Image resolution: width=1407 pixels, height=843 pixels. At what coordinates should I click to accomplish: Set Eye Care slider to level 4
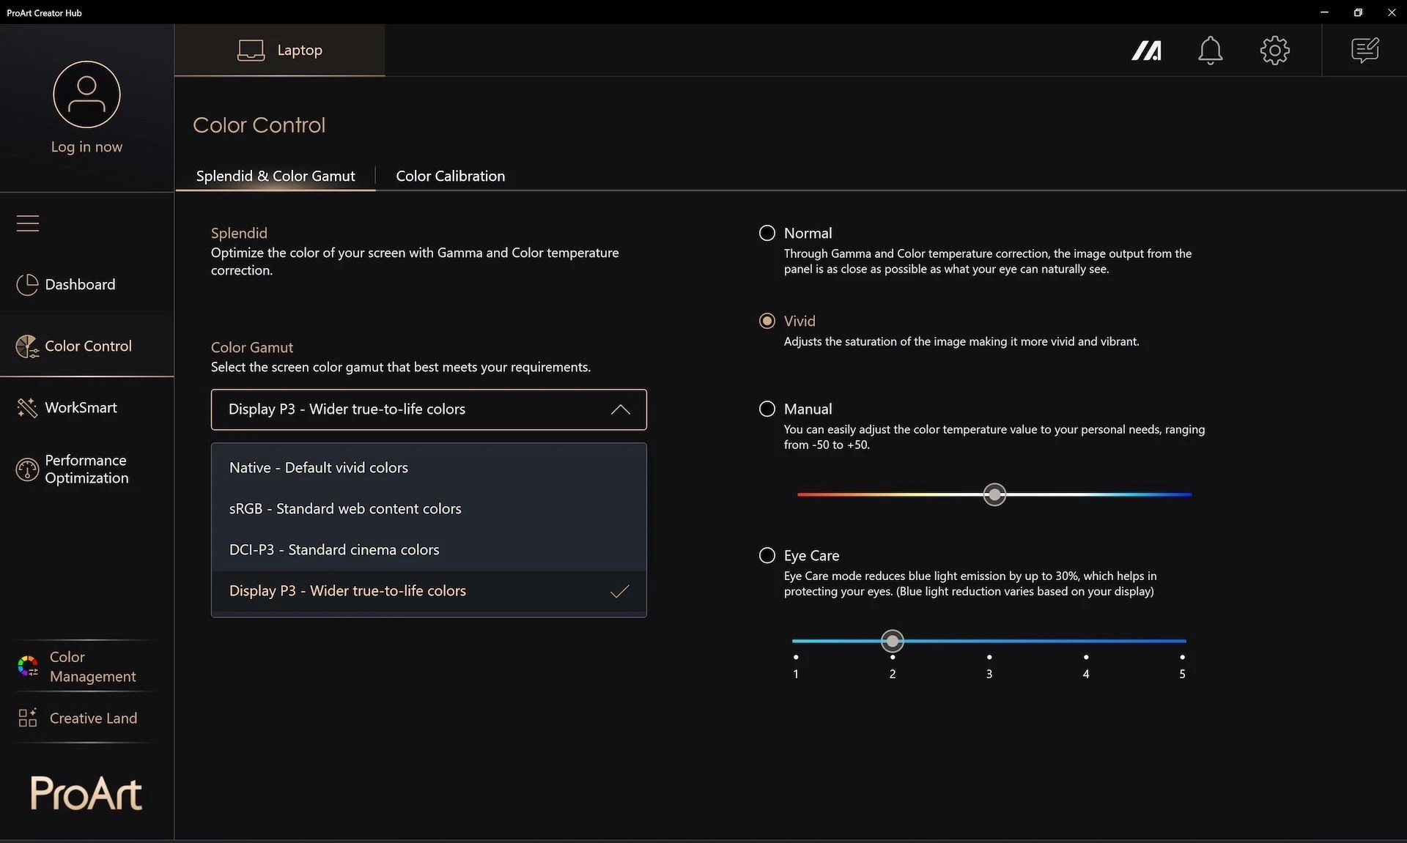click(x=1085, y=642)
